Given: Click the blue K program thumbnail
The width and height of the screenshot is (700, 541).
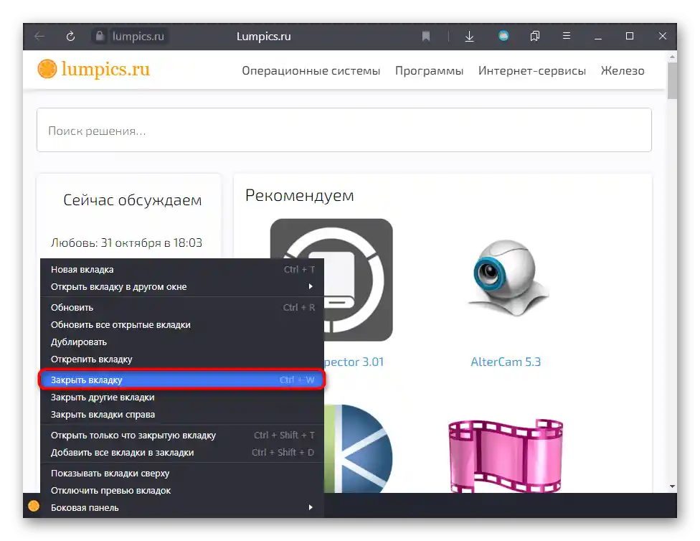Looking at the screenshot, I should pos(359,449).
